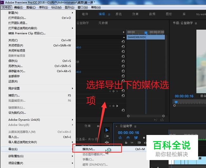This screenshot has height=168, width=206.
Task: Switch to the 颜色 workspace
Action: pyautogui.click(x=119, y=14)
